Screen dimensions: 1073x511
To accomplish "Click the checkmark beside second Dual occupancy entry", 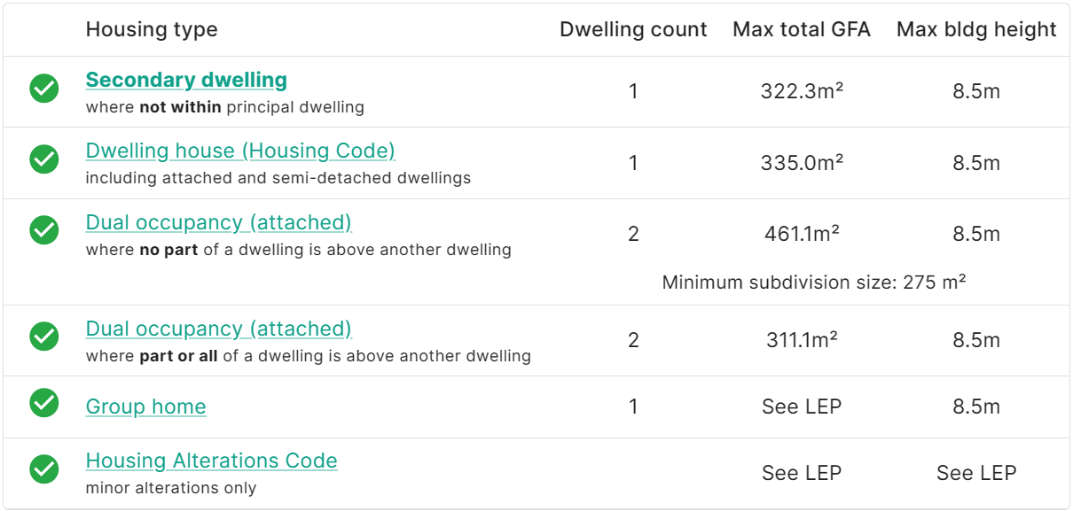I will pyautogui.click(x=43, y=337).
